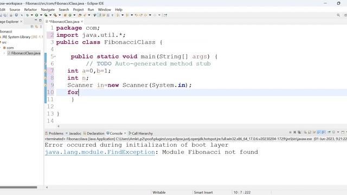
Task: Open the Source menu
Action: click(15, 10)
